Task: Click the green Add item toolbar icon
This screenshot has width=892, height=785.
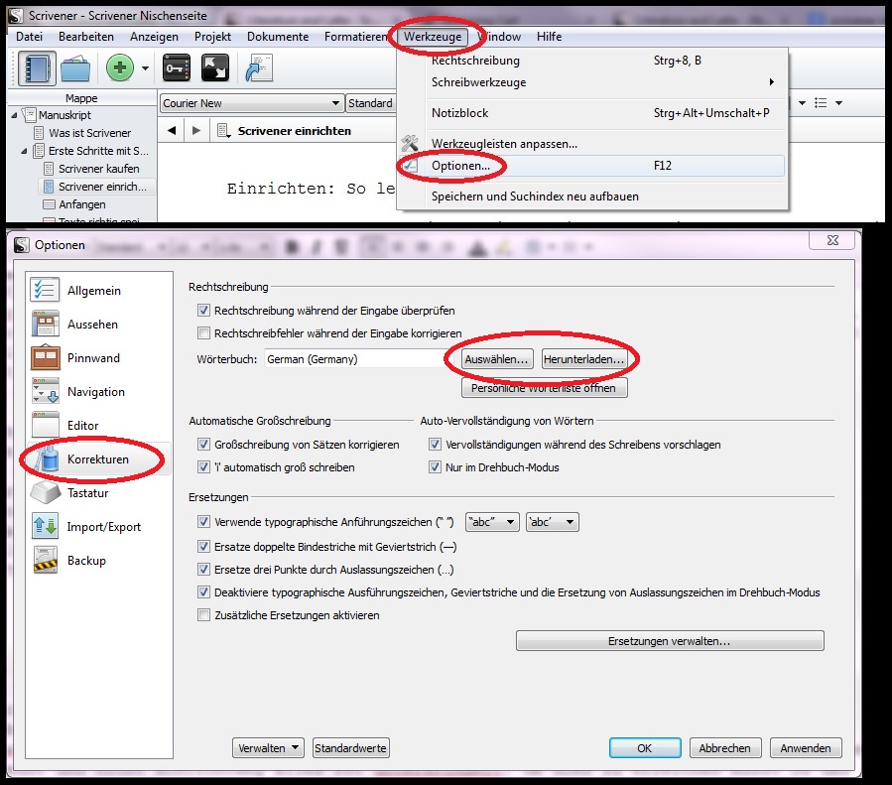Action: pos(119,66)
